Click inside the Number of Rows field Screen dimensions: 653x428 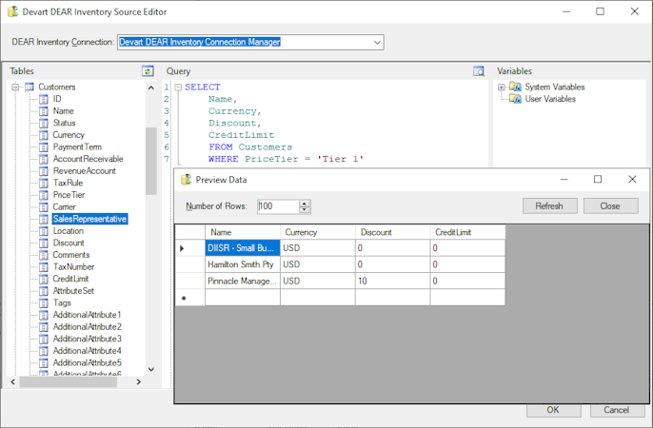click(x=277, y=206)
